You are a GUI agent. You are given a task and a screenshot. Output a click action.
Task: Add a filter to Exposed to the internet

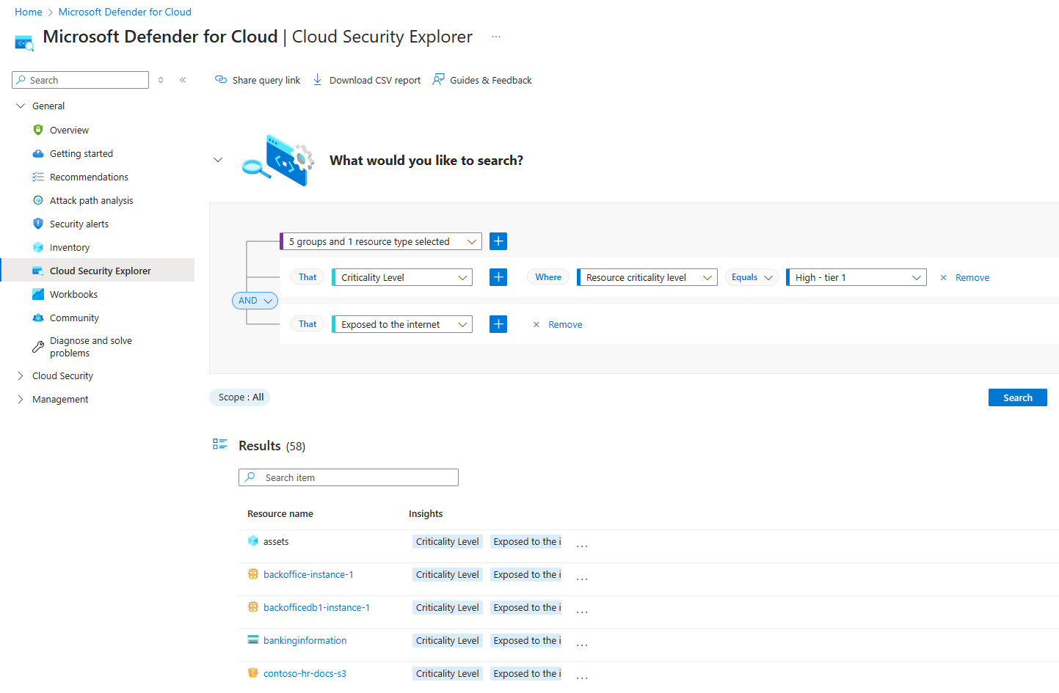pyautogui.click(x=498, y=324)
